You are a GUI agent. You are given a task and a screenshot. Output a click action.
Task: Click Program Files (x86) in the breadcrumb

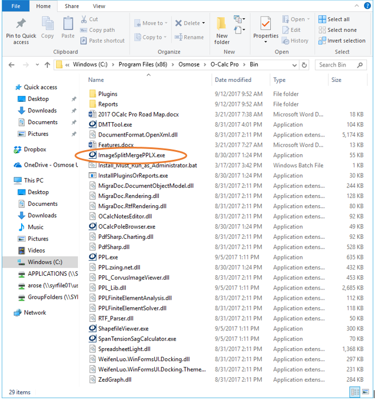143,64
